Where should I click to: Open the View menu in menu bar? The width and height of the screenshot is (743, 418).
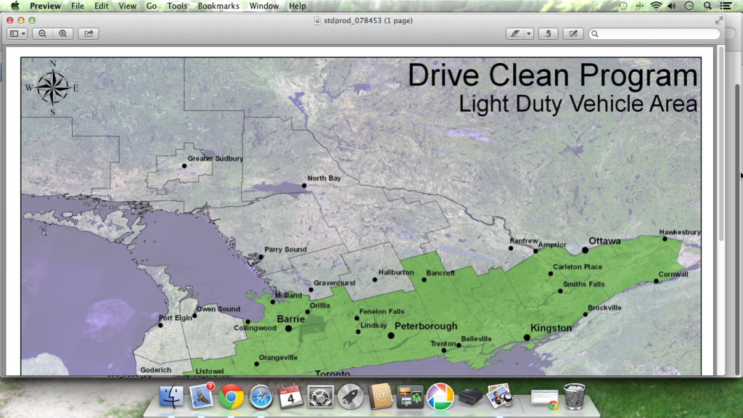tap(127, 6)
